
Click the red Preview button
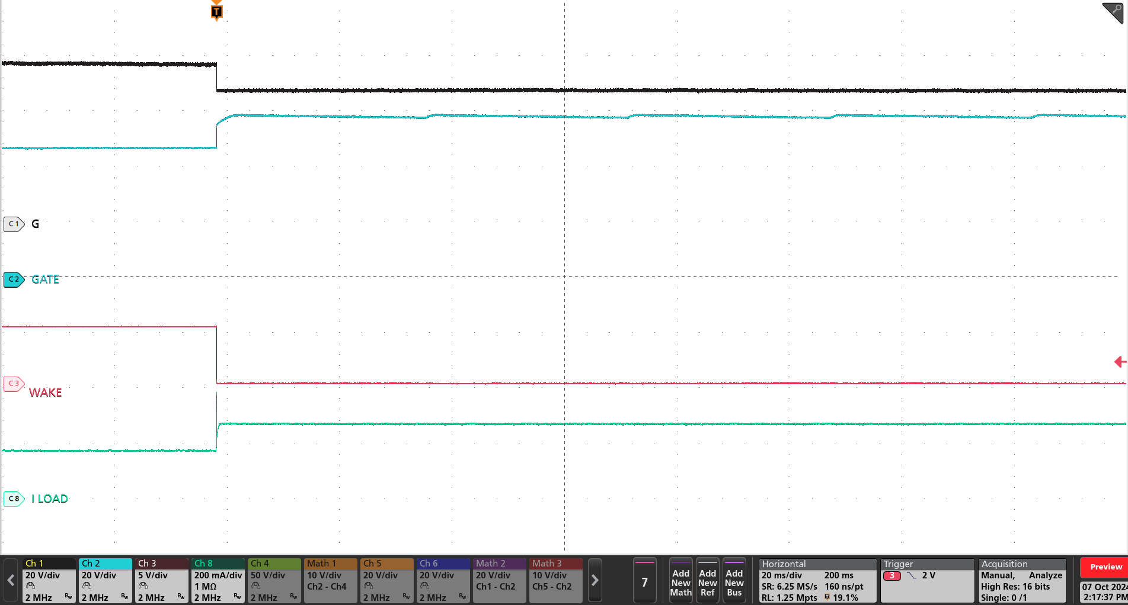1105,567
